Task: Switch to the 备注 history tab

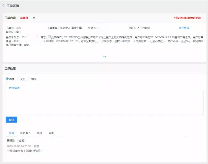Action: (40, 133)
